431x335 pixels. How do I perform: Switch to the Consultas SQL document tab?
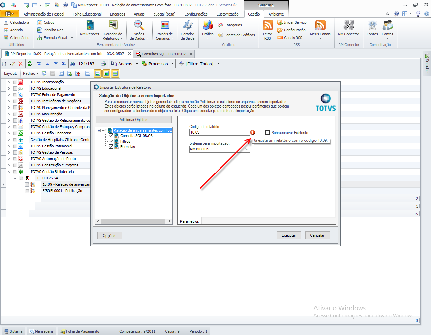[x=163, y=54]
